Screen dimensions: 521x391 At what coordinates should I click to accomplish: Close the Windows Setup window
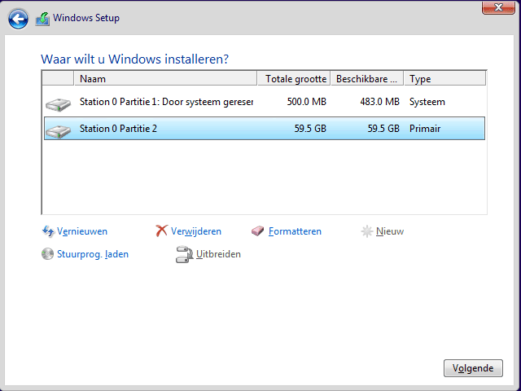pos(498,7)
